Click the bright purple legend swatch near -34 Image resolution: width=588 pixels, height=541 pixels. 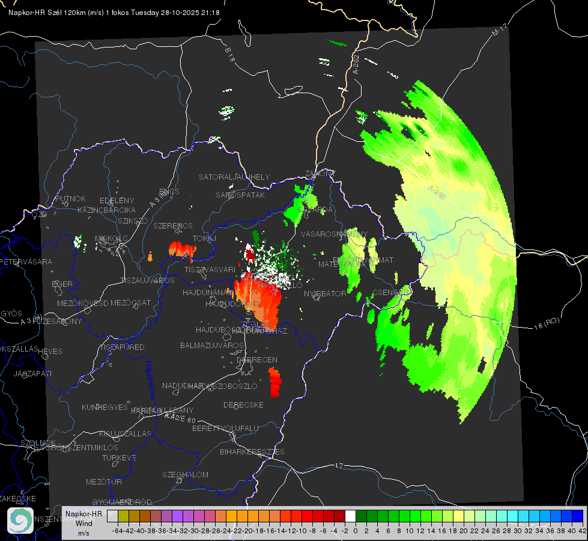(x=177, y=516)
